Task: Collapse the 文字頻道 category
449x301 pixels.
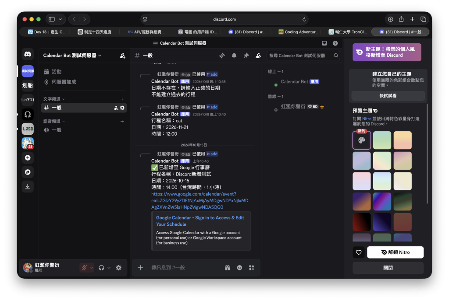Action: [x=54, y=99]
